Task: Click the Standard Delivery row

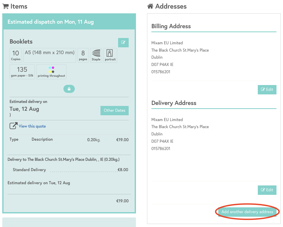Action: [29, 170]
